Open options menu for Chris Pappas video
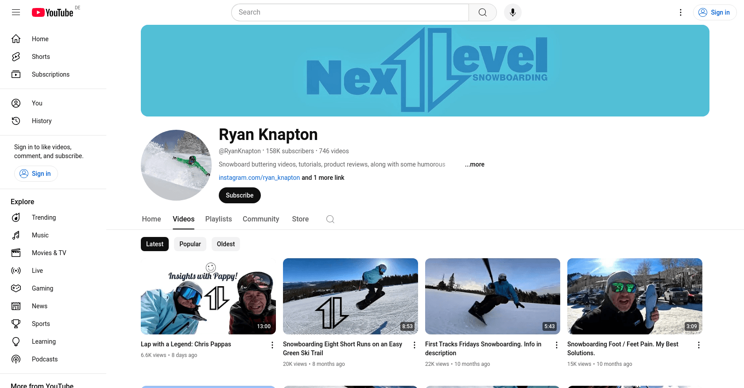Image resolution: width=744 pixels, height=388 pixels. tap(272, 345)
